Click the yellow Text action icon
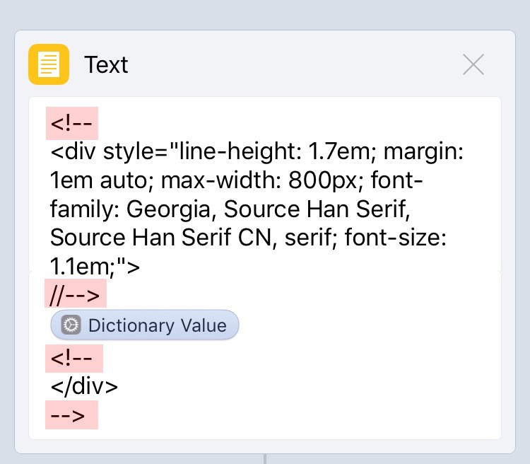Screen dimensions: 530x464 (48, 64)
